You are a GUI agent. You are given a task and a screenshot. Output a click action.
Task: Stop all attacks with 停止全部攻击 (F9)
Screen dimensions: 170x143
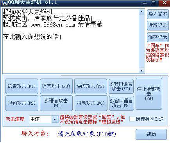[x=149, y=94]
